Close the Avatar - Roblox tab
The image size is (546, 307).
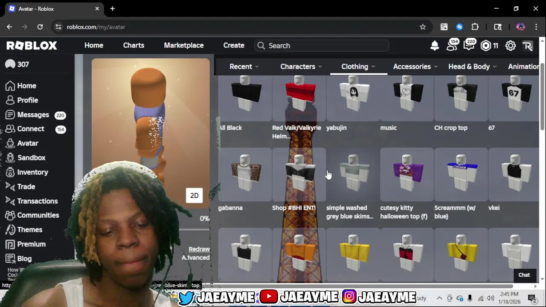click(97, 9)
